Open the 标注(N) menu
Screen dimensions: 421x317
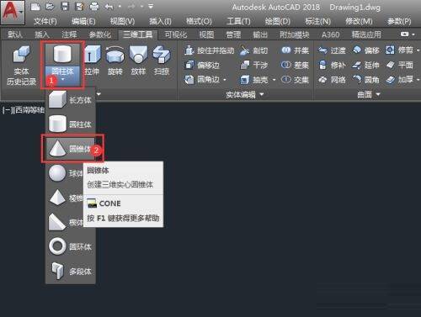317,21
